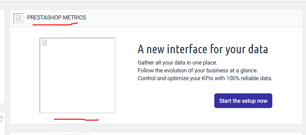The width and height of the screenshot is (306, 135).
Task: Click the "Control and optimize your KPIs" sentence
Action: click(205, 78)
